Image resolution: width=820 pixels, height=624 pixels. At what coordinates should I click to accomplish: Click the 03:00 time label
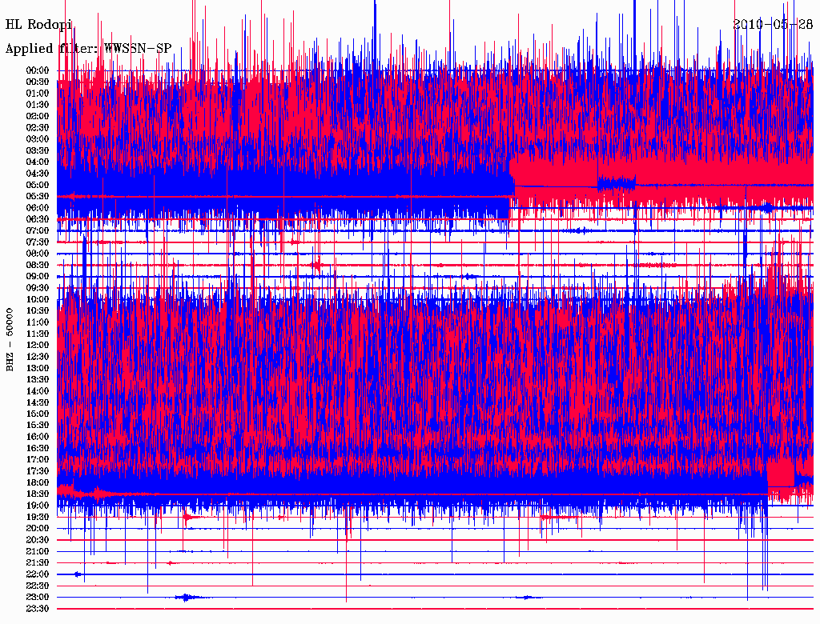click(x=38, y=139)
